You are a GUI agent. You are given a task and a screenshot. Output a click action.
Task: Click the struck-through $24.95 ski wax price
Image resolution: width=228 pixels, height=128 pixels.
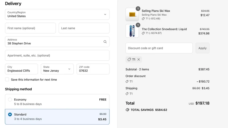(205, 11)
